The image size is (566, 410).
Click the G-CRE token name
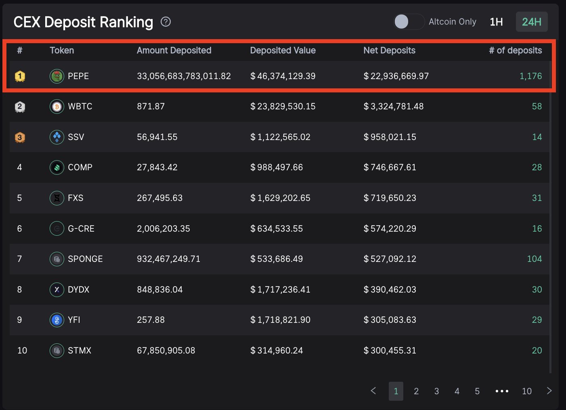pos(81,228)
